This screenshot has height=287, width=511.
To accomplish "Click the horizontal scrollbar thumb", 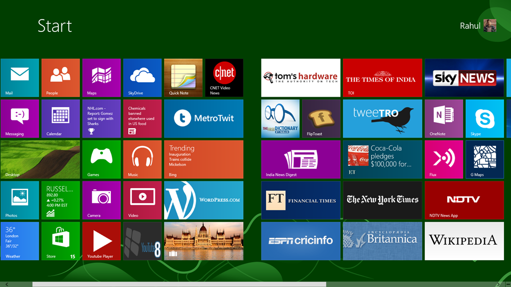I will [179, 285].
